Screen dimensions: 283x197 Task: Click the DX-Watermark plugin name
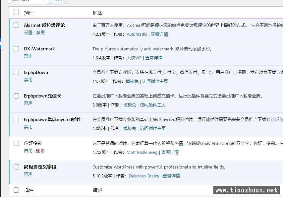39,49
